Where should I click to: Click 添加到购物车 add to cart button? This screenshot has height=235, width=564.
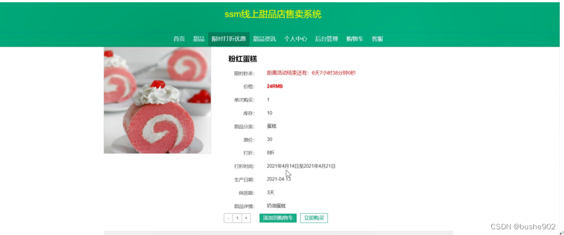(278, 218)
